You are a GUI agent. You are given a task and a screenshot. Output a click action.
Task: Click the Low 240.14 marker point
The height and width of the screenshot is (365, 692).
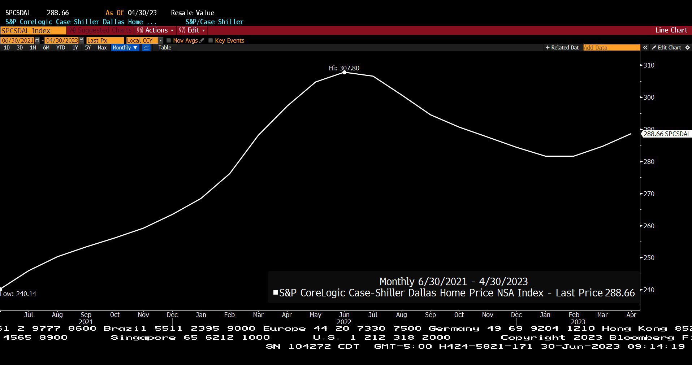point(1,289)
